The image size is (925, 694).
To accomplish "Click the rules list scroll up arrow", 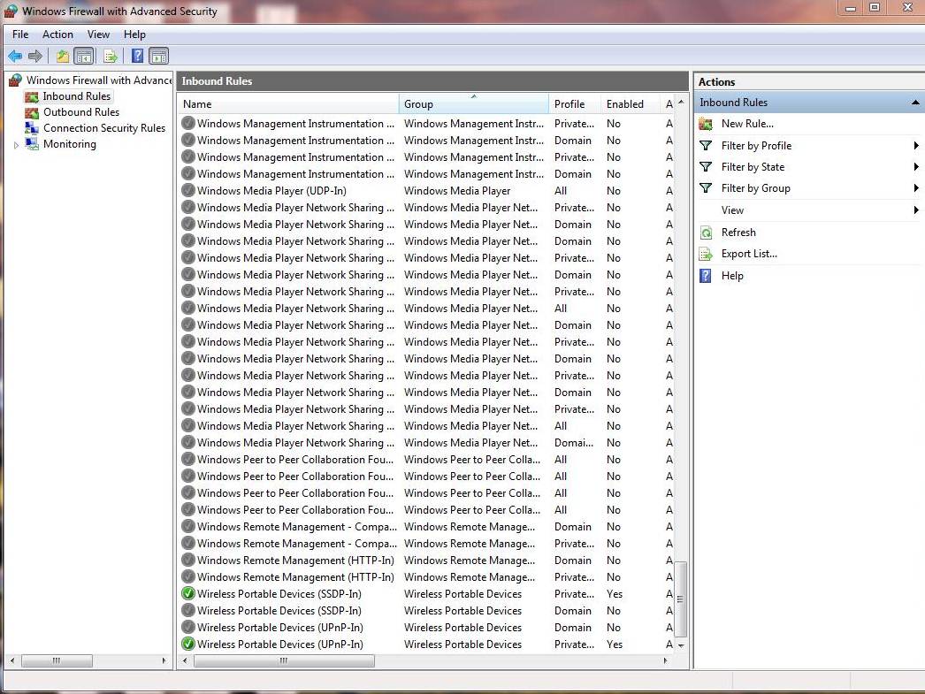I will [x=681, y=102].
